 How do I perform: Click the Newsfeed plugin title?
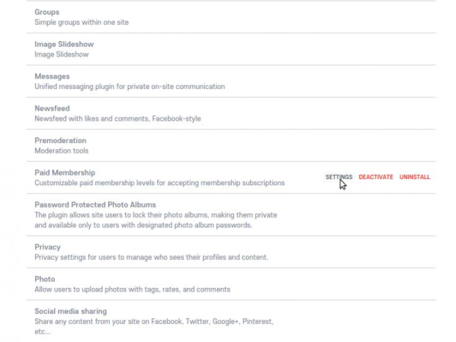52,108
